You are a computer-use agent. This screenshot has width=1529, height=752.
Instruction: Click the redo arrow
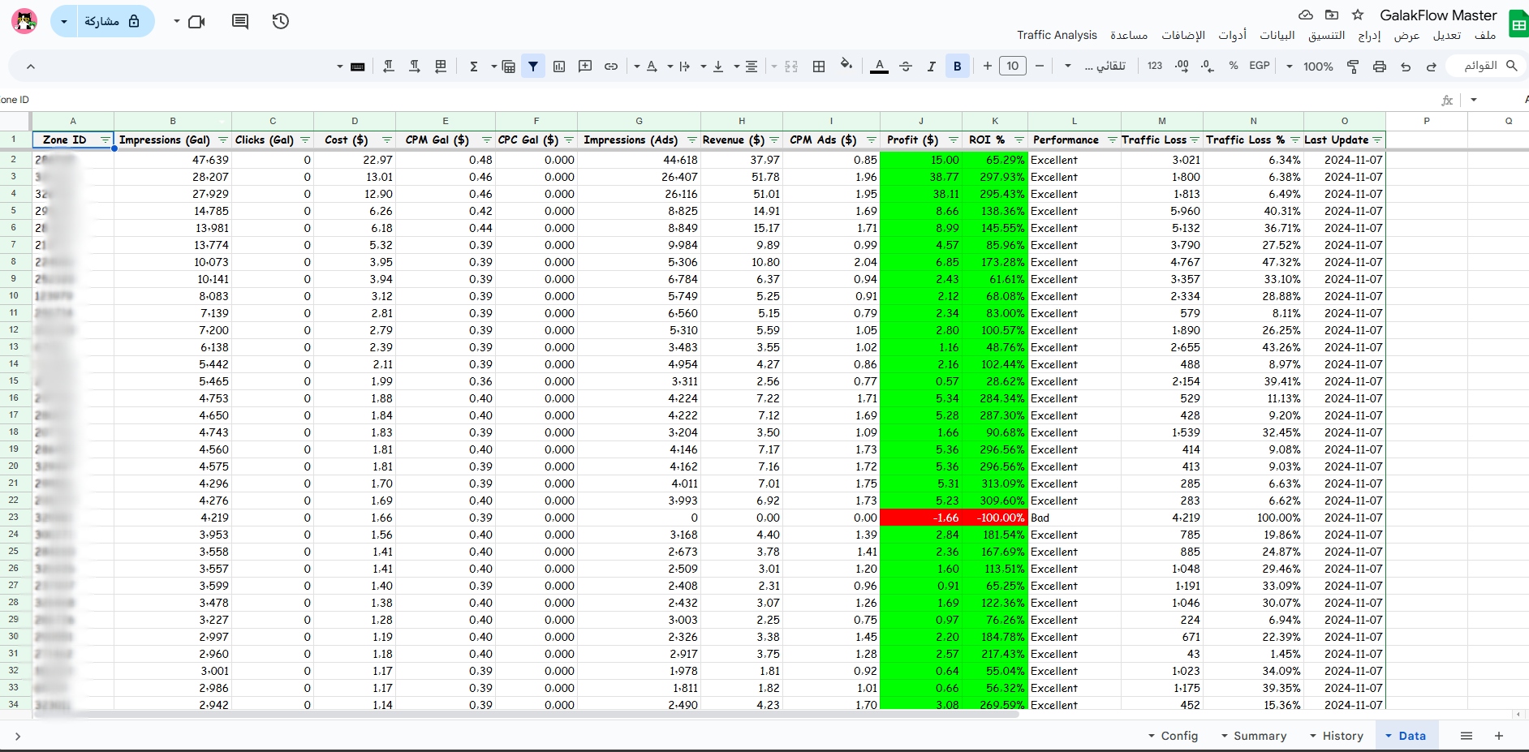[x=1432, y=67]
